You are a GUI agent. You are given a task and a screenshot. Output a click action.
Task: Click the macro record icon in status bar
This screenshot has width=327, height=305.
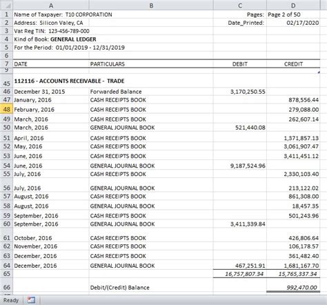(31, 300)
